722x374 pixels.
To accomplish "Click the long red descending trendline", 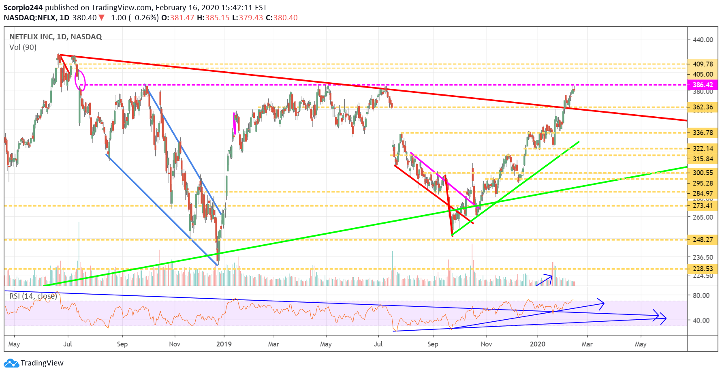I will 373,88.
